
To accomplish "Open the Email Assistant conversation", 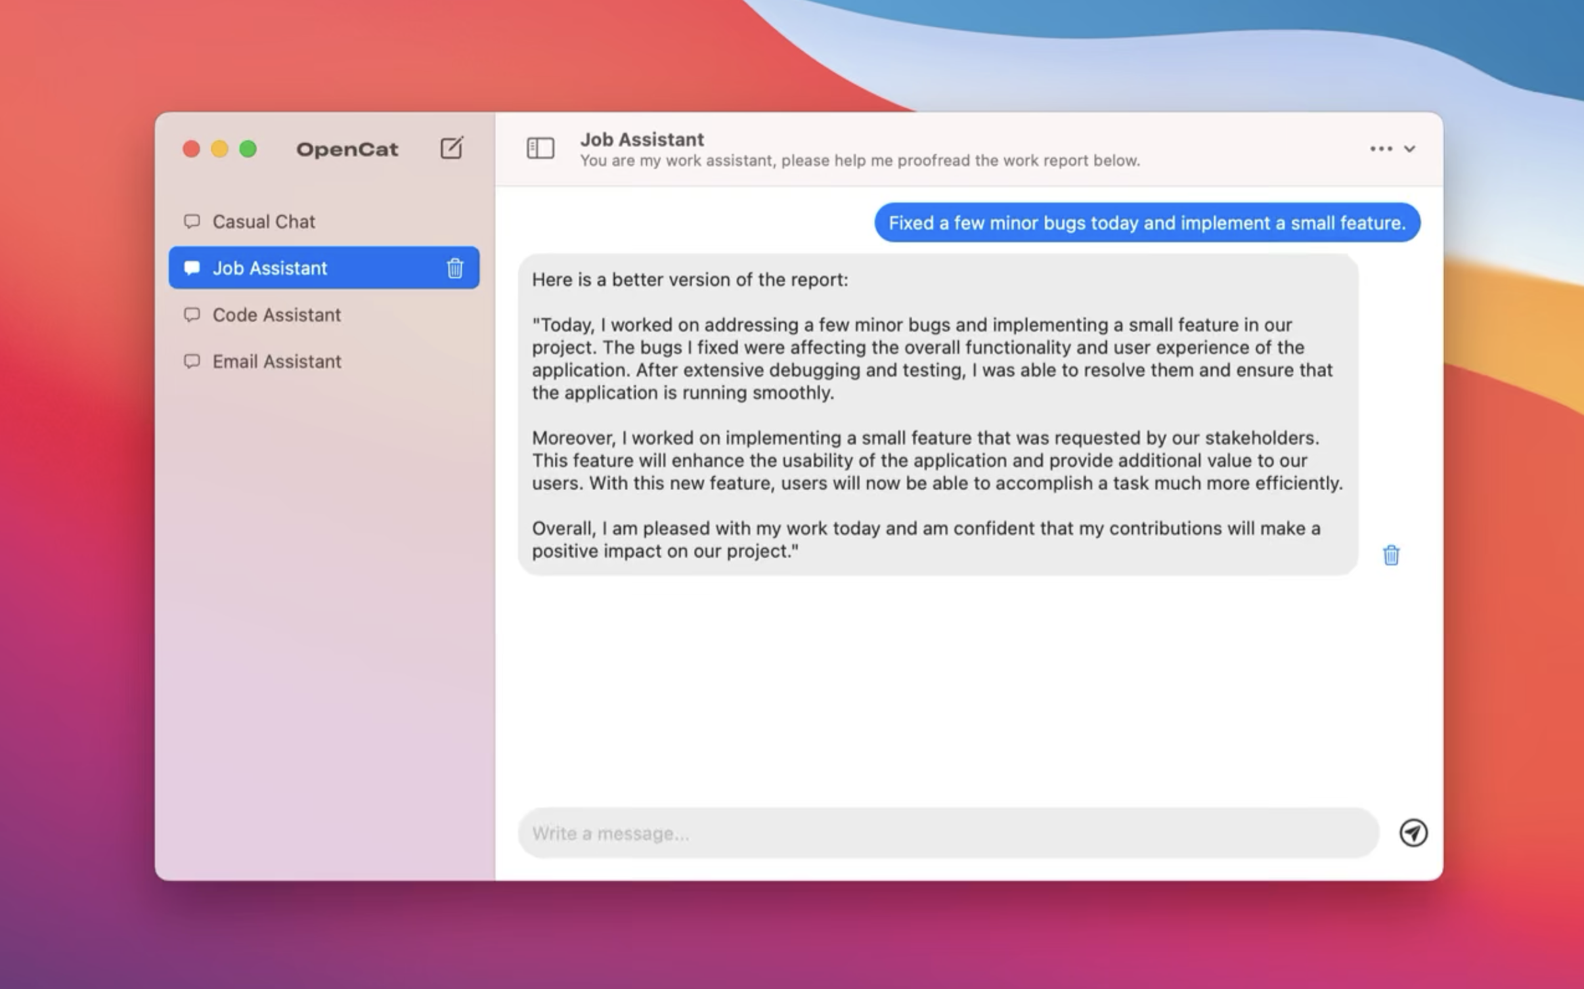I will [324, 361].
